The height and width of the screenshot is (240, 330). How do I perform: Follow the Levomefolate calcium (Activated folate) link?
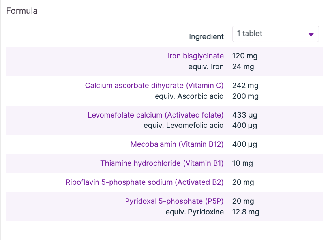pos(156,115)
